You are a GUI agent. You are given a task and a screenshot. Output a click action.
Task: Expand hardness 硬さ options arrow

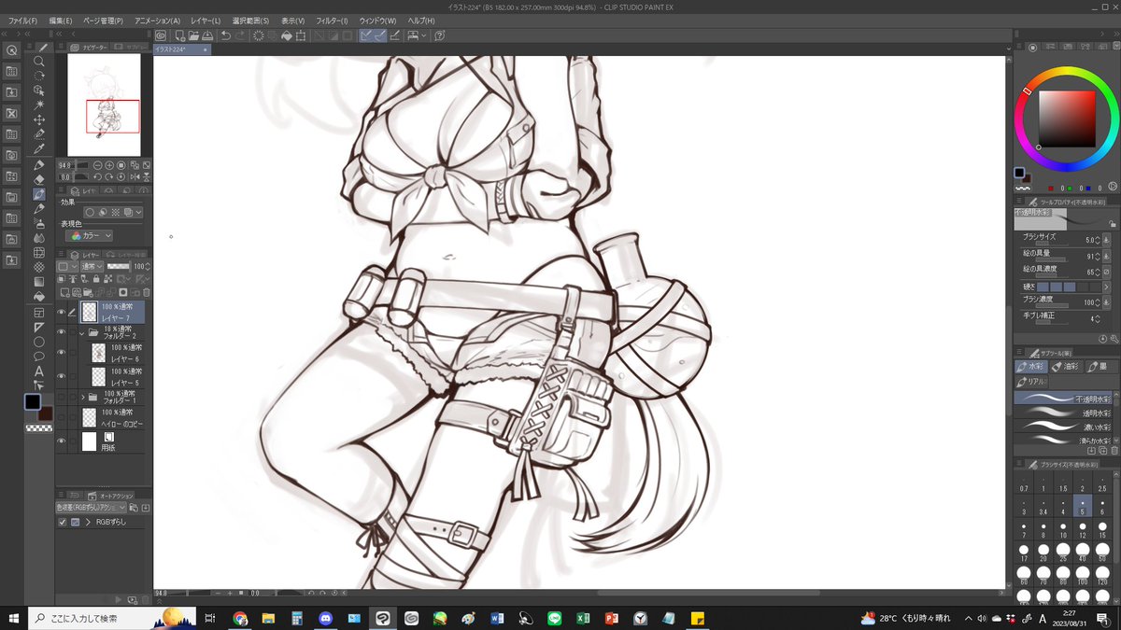click(1106, 287)
